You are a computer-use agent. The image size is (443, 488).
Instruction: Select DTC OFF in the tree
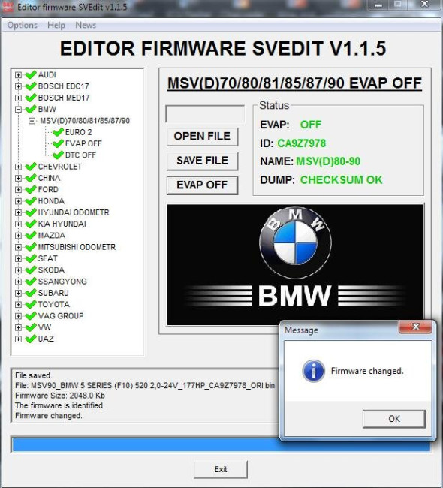point(80,155)
